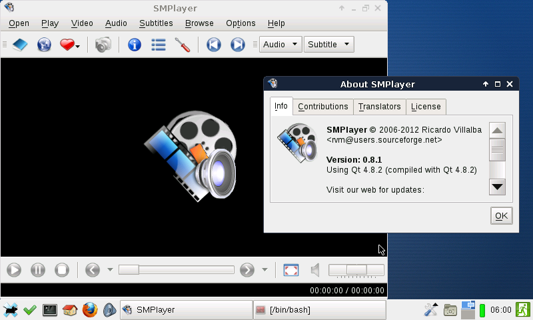This screenshot has width=533, height=320.
Task: Take a screenshot with camera icon
Action: point(103,45)
